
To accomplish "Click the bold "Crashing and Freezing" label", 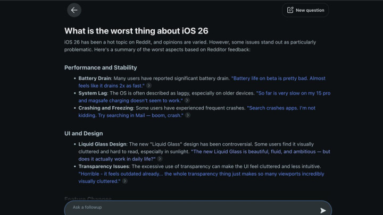I will [106, 108].
